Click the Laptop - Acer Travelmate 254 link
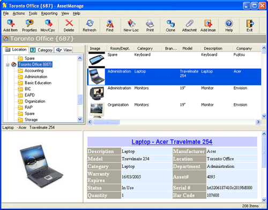This screenshot has height=210, width=268. pyautogui.click(x=172, y=142)
